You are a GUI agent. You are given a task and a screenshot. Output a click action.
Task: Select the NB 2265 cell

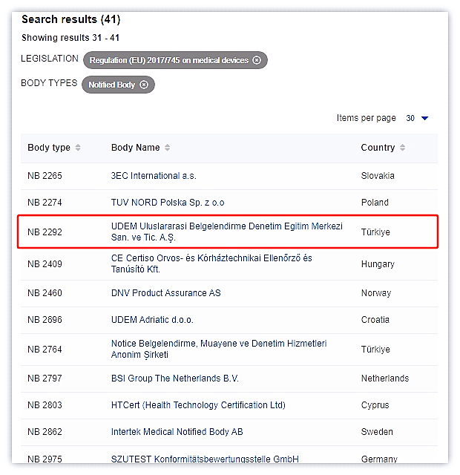tap(45, 176)
